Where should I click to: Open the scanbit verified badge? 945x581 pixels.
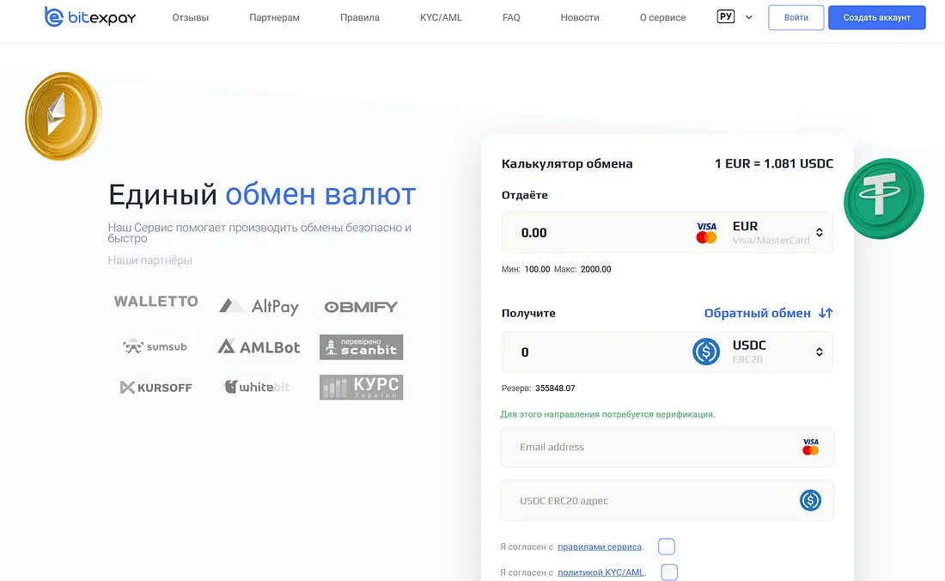pos(361,347)
